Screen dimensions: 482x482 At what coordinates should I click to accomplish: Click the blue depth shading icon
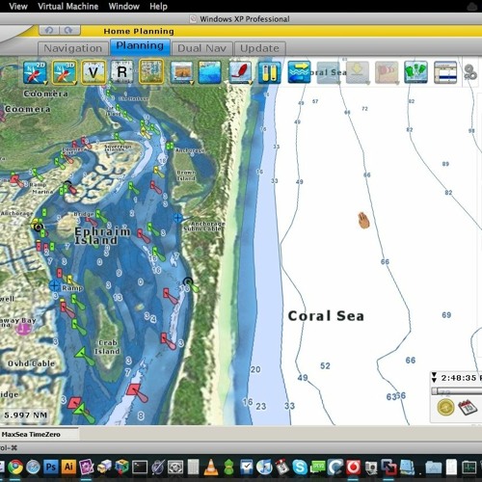(x=209, y=72)
